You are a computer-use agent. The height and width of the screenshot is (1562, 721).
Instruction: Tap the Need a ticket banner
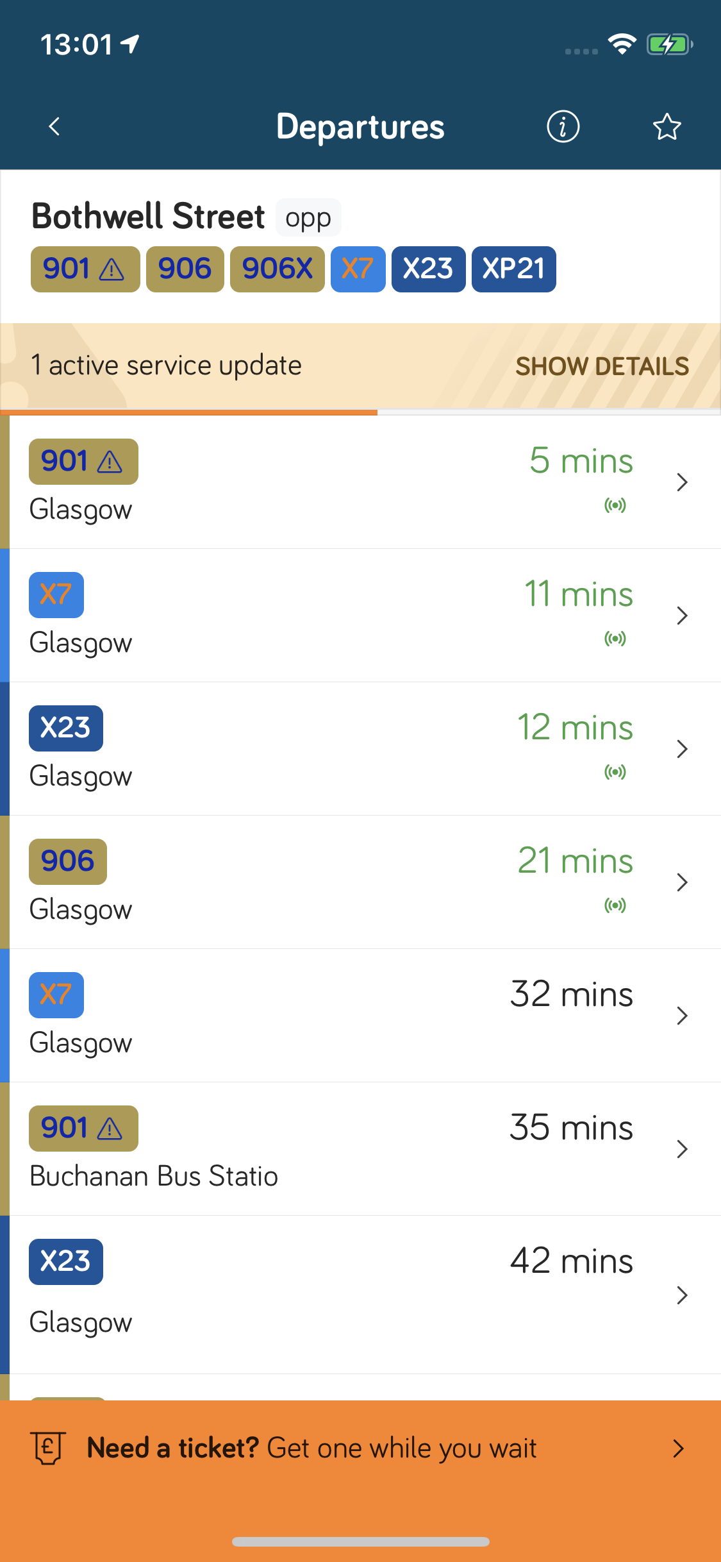[x=360, y=1448]
